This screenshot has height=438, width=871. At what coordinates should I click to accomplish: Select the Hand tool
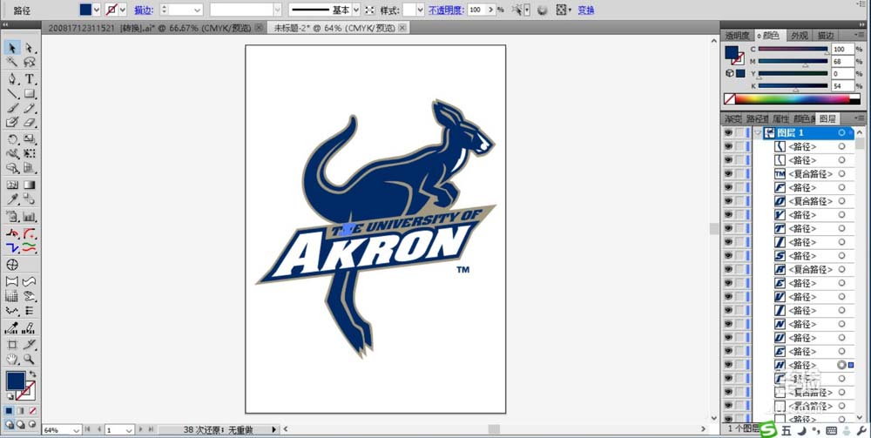(x=12, y=359)
